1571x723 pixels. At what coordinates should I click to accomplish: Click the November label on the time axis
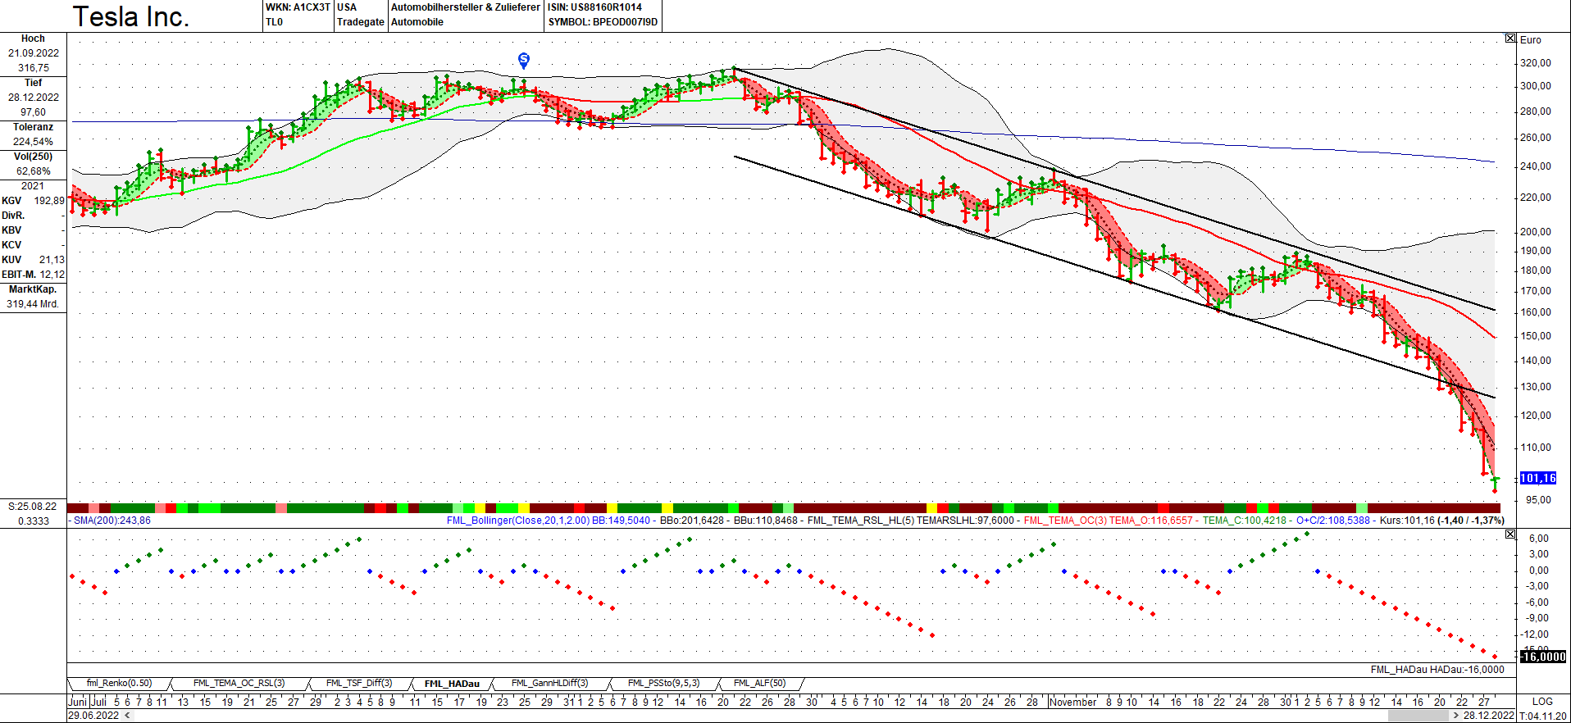(1072, 702)
